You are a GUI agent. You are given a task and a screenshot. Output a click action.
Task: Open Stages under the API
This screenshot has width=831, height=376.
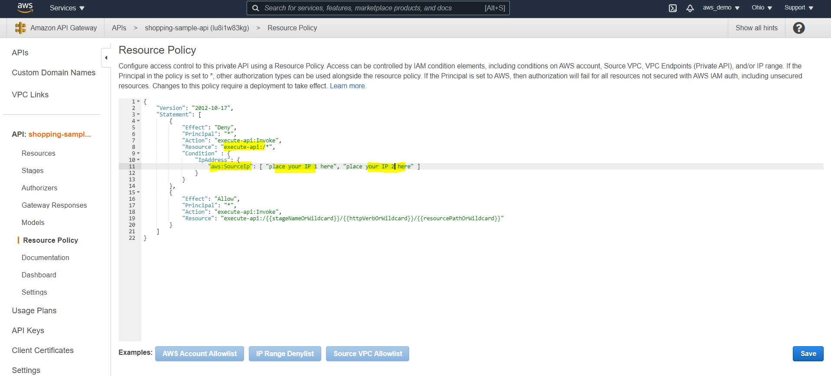click(x=33, y=171)
